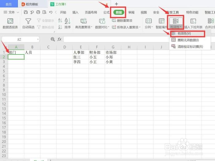Click the save icon in quick toolbar
This screenshot has width=215, height=161.
[x=26, y=12]
